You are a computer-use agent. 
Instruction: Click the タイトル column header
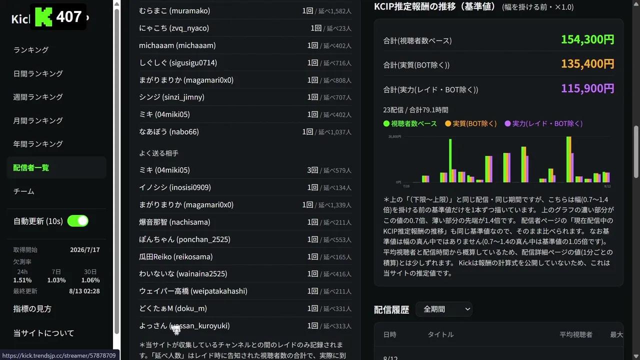coord(440,335)
